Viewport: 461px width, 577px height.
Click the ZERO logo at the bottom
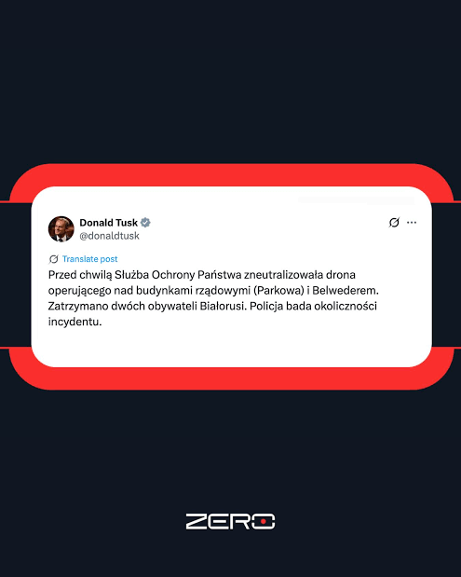coord(231,521)
